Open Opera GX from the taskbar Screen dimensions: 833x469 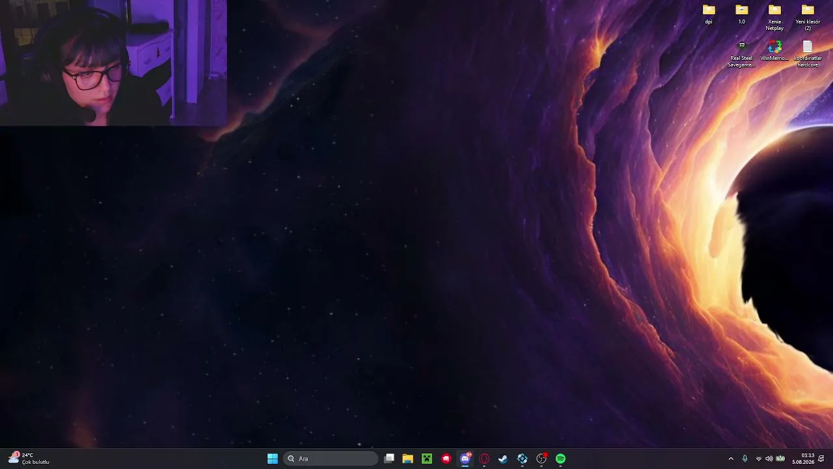click(x=484, y=459)
